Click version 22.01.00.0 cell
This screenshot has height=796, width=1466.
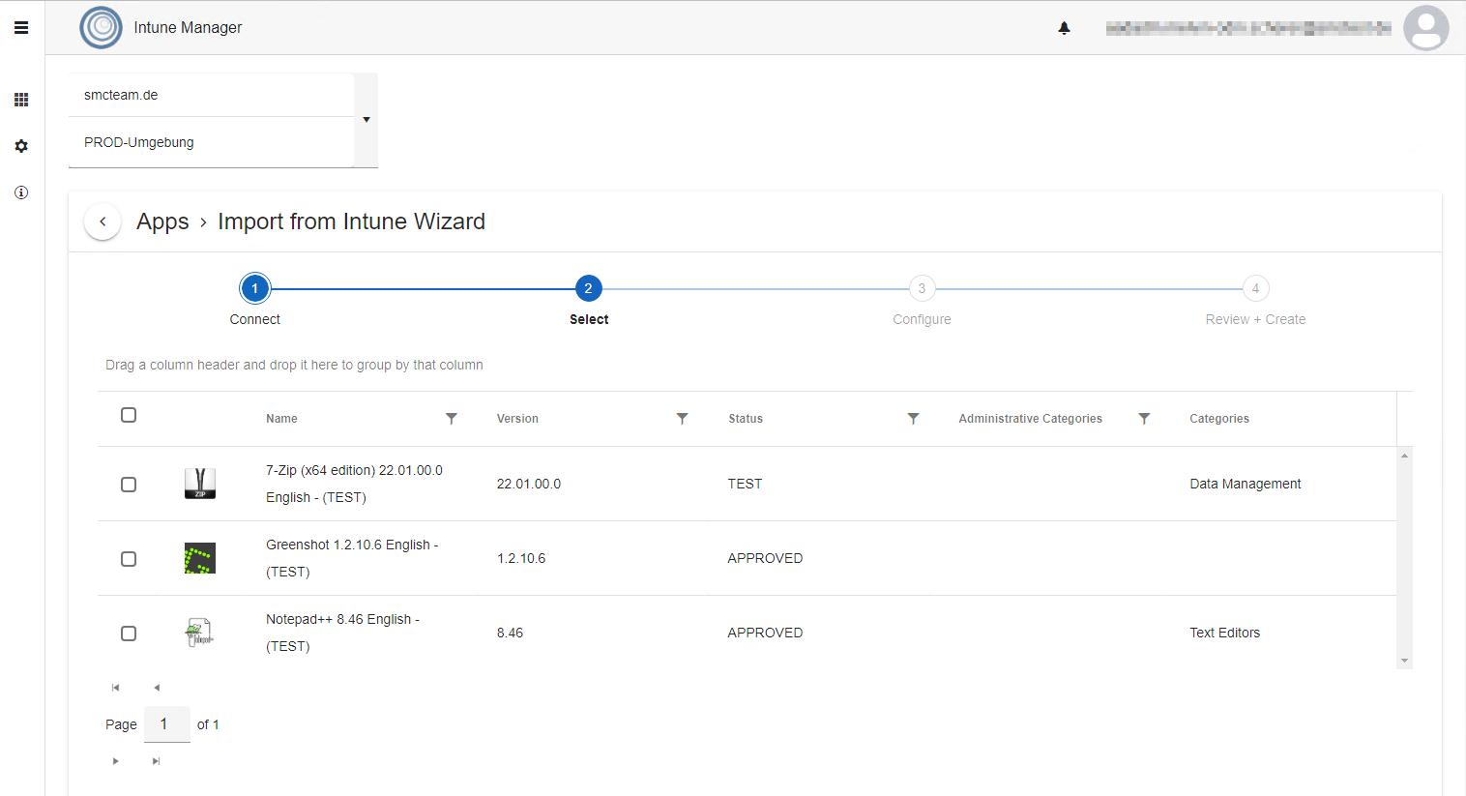click(529, 484)
